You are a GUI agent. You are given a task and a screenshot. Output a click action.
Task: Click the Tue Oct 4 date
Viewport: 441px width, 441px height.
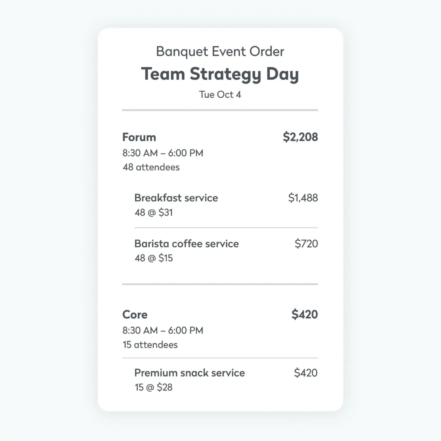pos(220,95)
